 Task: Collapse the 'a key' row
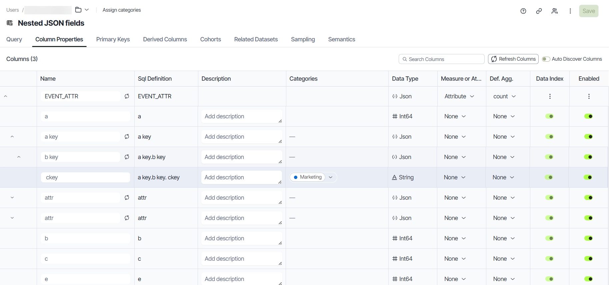tap(12, 137)
